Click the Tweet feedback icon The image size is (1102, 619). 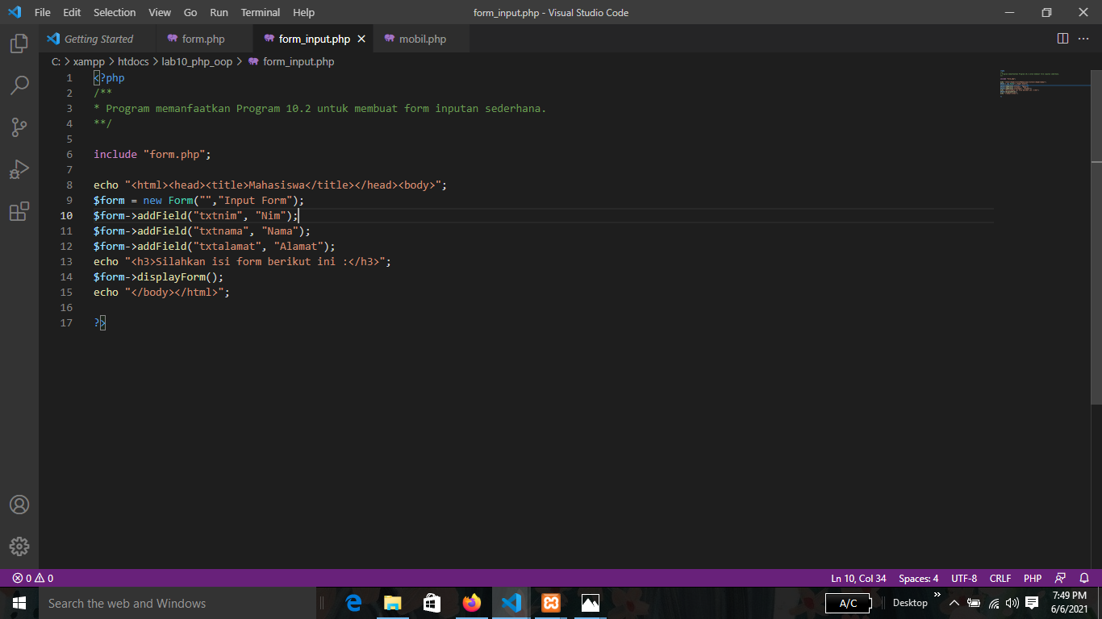[1059, 578]
